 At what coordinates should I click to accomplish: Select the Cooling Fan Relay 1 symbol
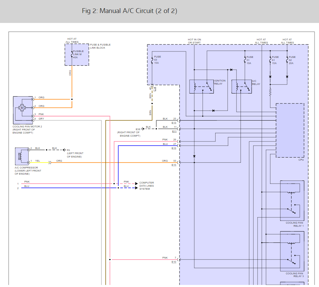coord(292,200)
